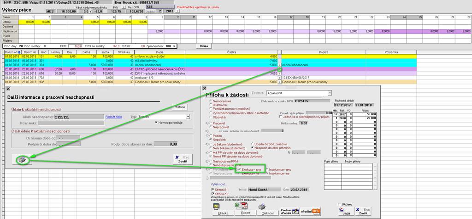Click Zavřít in the pracovní neschopnost dialog
Image resolution: width=472 pixels, height=219 pixels.
tap(183, 159)
